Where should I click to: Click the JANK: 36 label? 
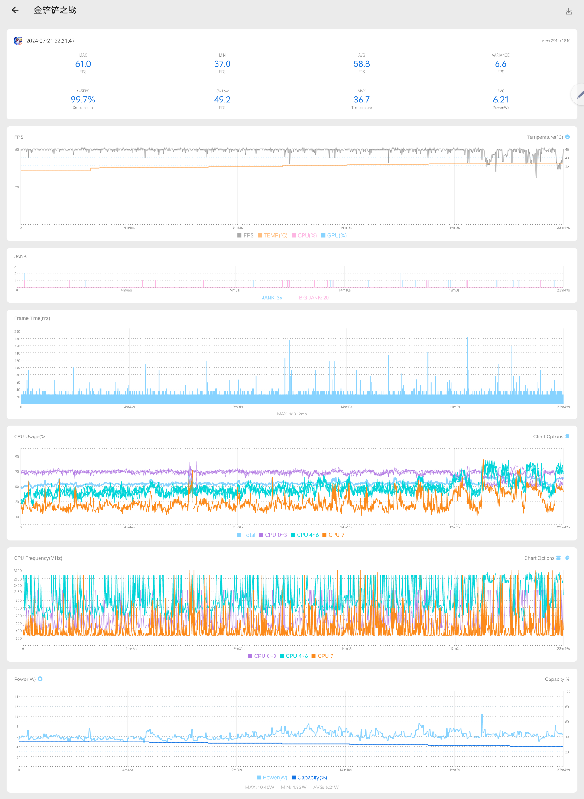point(272,298)
